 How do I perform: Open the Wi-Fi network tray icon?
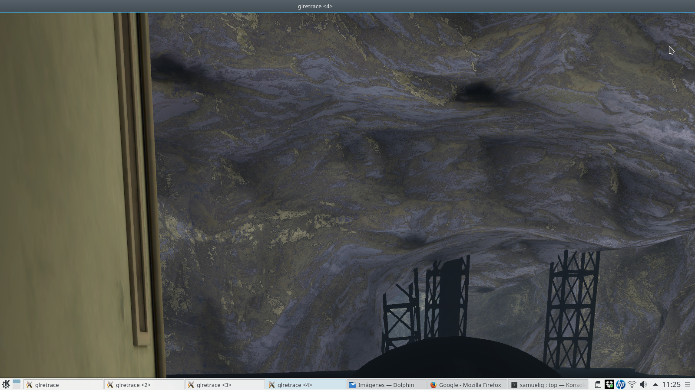(632, 384)
